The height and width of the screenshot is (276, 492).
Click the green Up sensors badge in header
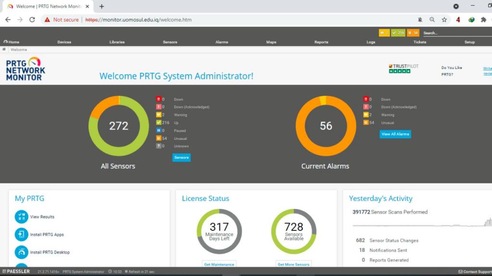(398, 33)
